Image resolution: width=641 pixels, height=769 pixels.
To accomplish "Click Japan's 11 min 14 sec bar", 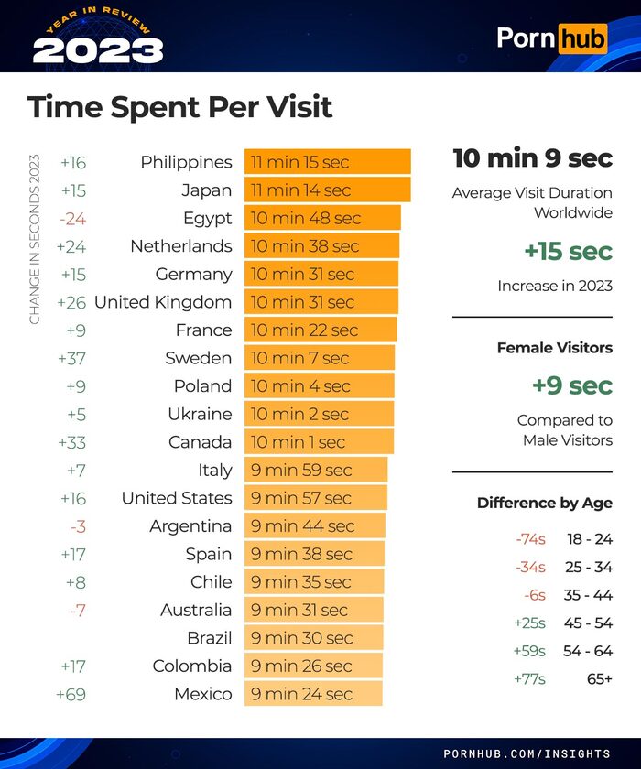I will point(327,190).
